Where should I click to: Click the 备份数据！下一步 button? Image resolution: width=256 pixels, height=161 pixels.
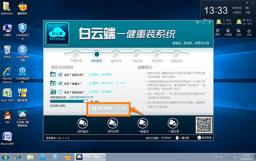(x=108, y=108)
